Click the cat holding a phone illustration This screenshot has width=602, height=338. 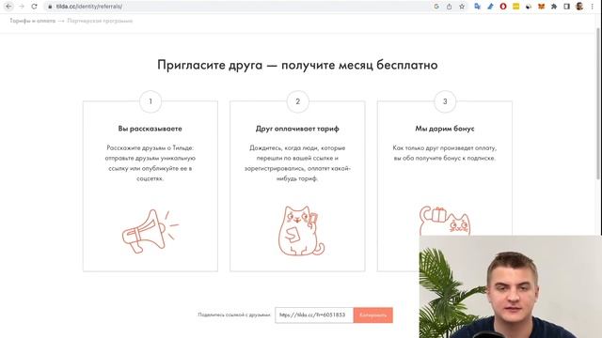pos(301,231)
